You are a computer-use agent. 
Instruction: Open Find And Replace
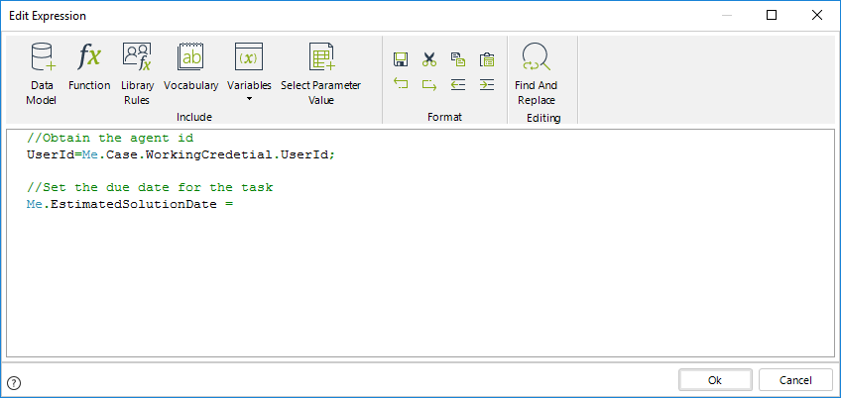coord(537,72)
